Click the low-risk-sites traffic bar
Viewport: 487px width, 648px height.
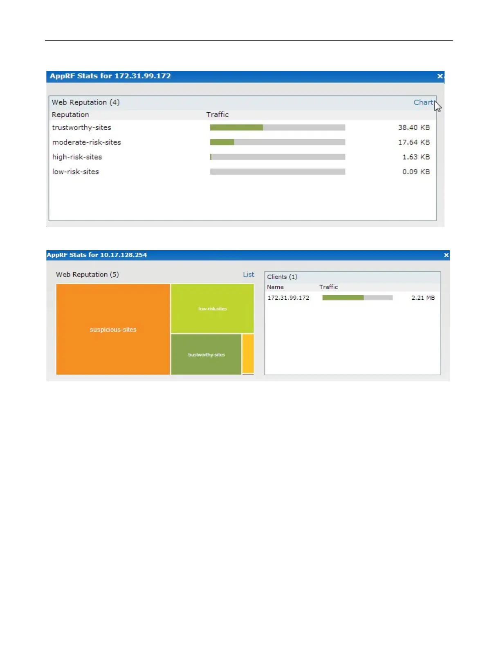[278, 171]
